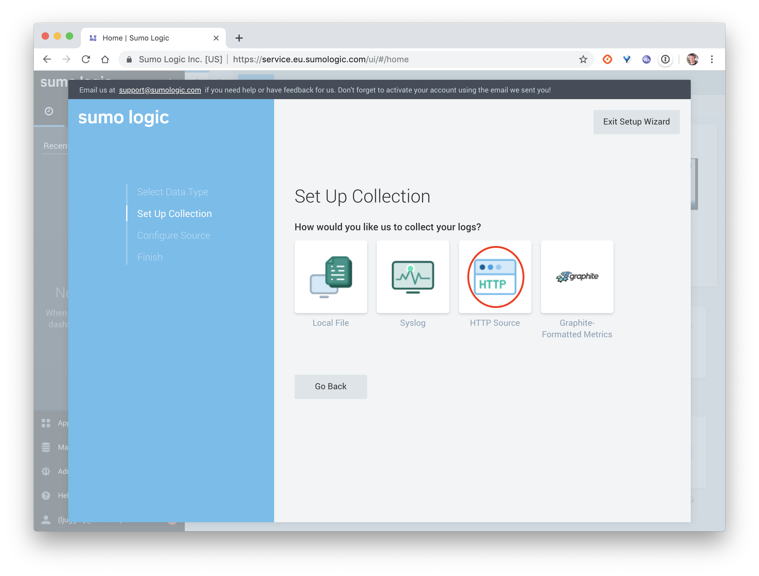Go back in the browser
The height and width of the screenshot is (576, 759).
pos(47,60)
